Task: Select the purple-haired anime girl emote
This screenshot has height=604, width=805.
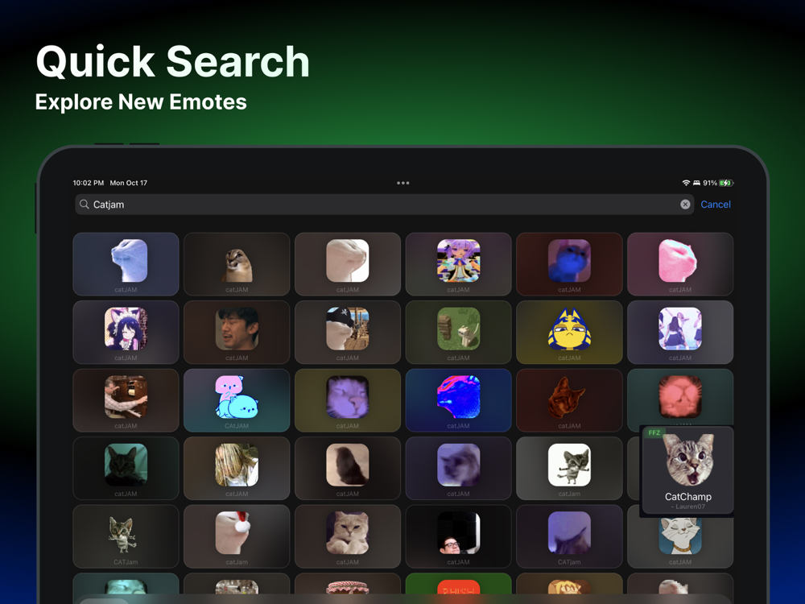Action: click(x=458, y=264)
